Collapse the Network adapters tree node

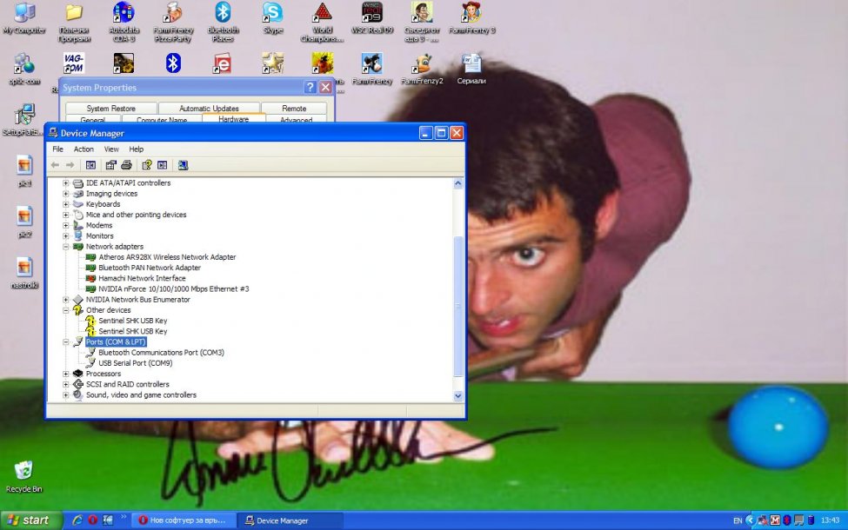(x=66, y=247)
